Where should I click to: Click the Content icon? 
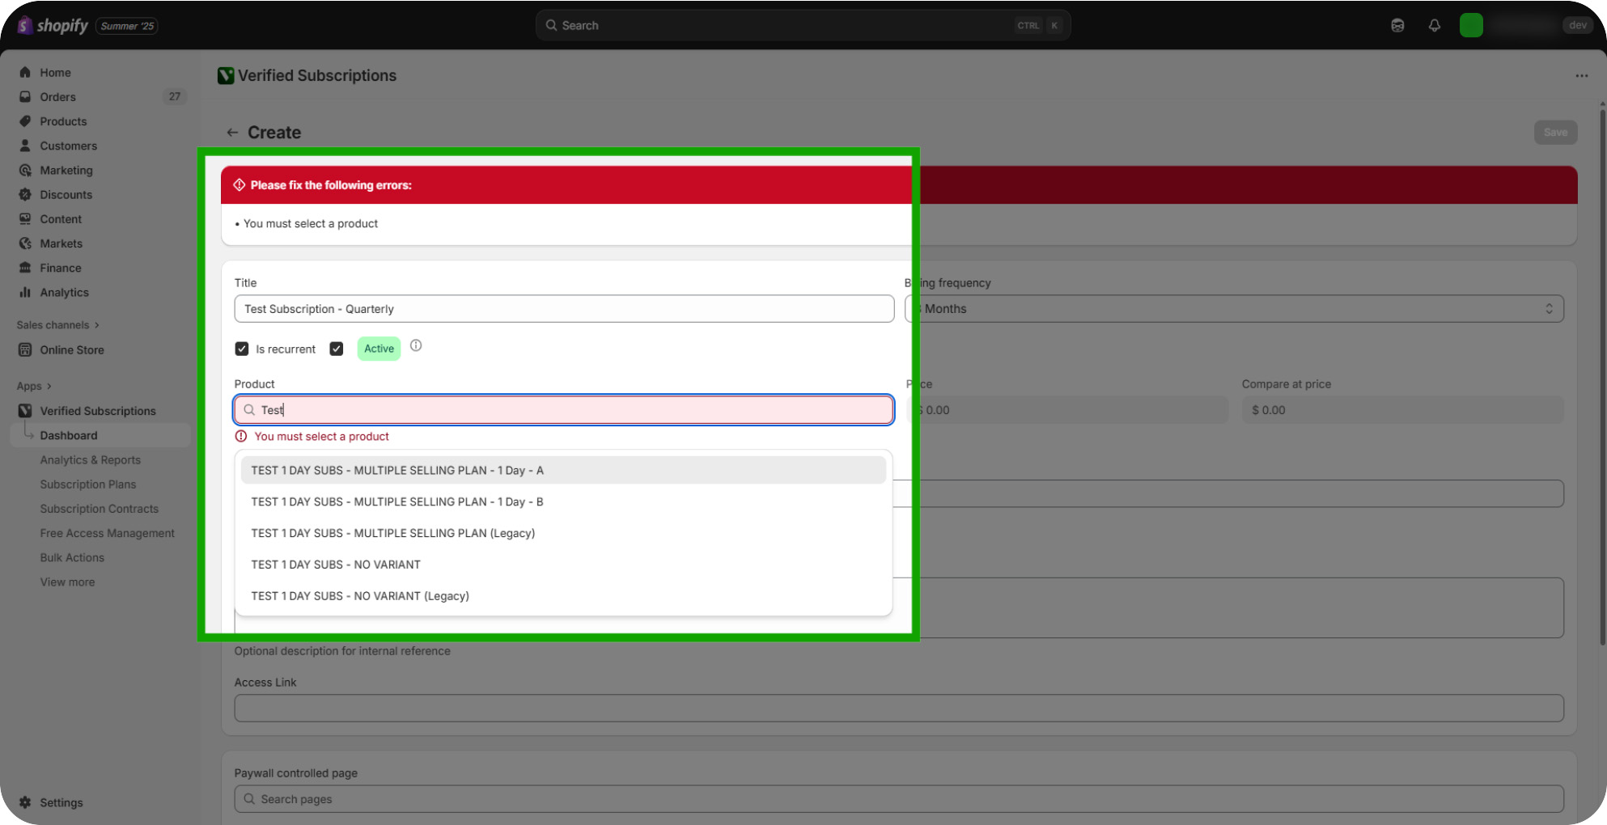click(x=25, y=218)
